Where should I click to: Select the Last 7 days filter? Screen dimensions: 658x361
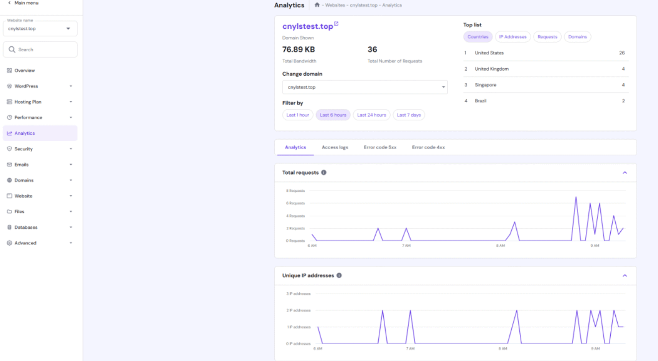[409, 115]
